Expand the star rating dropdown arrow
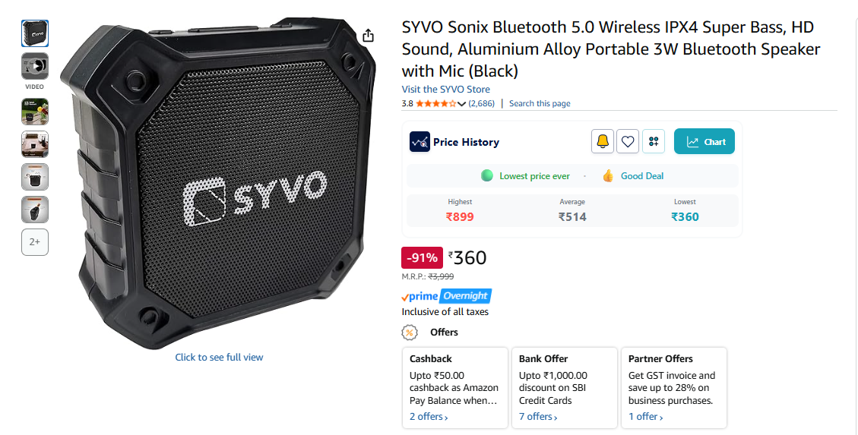The width and height of the screenshot is (858, 435). (x=462, y=104)
